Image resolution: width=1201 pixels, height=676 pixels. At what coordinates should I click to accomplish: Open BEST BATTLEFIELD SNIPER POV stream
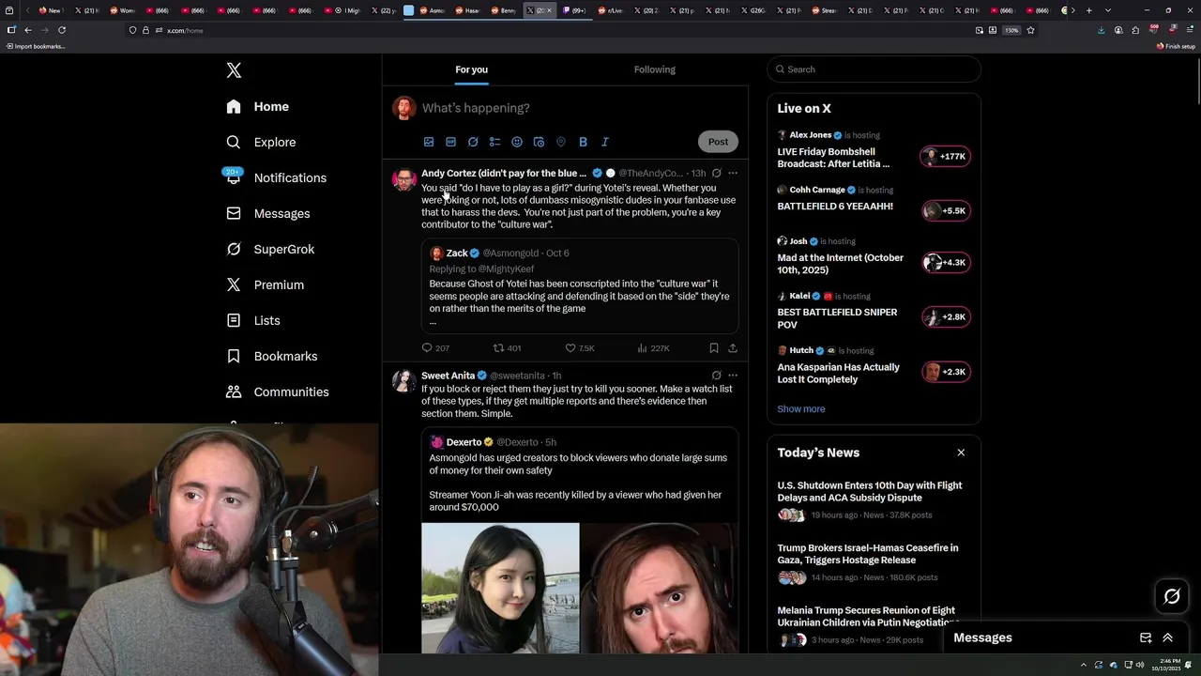[874, 311]
